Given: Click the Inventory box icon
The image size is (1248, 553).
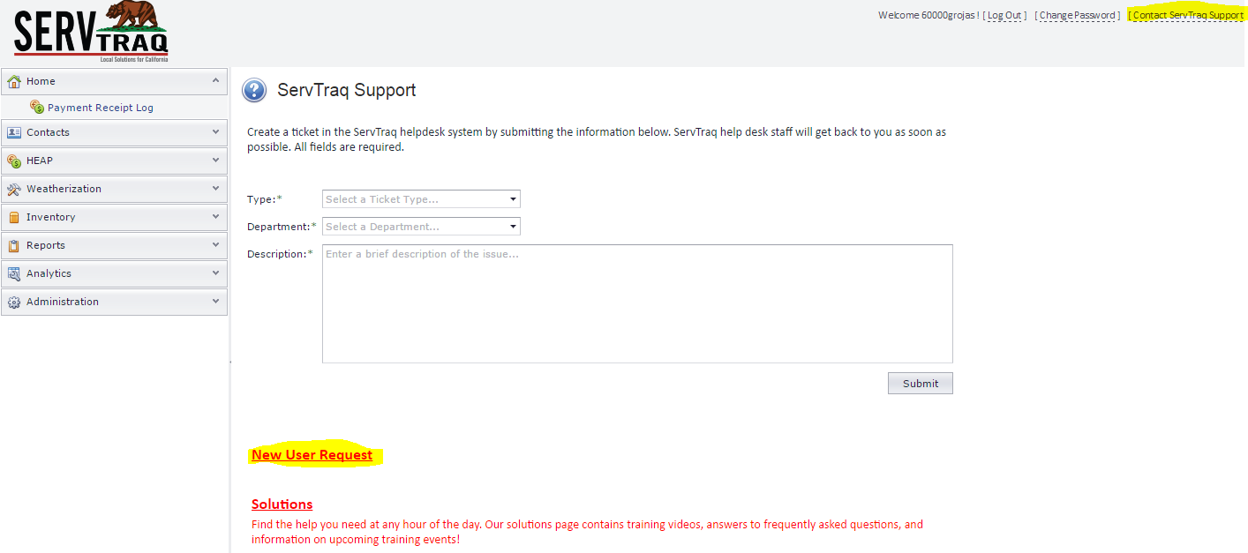Looking at the screenshot, I should (14, 217).
